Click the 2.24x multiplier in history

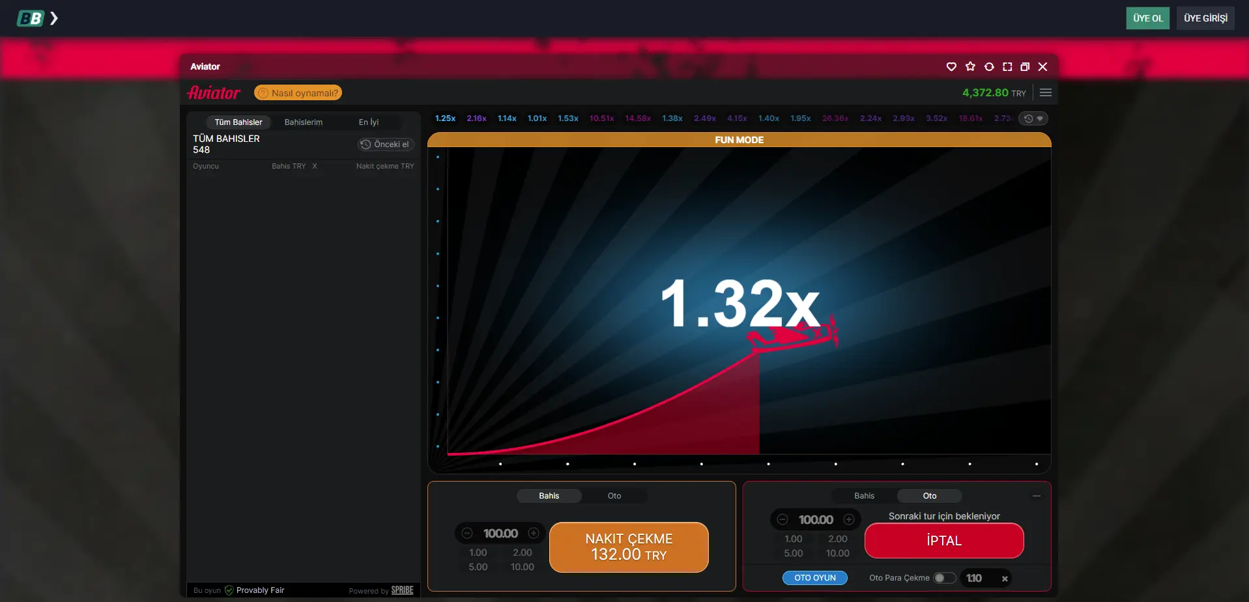coord(870,118)
